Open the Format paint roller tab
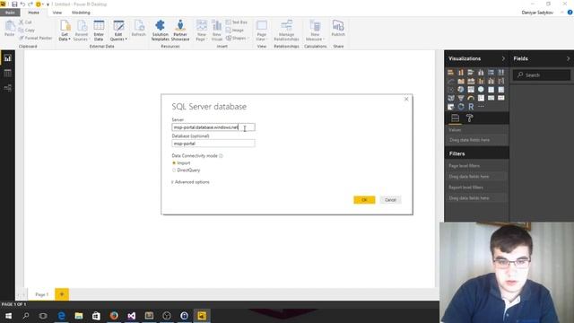The width and height of the screenshot is (574, 323). 470,118
